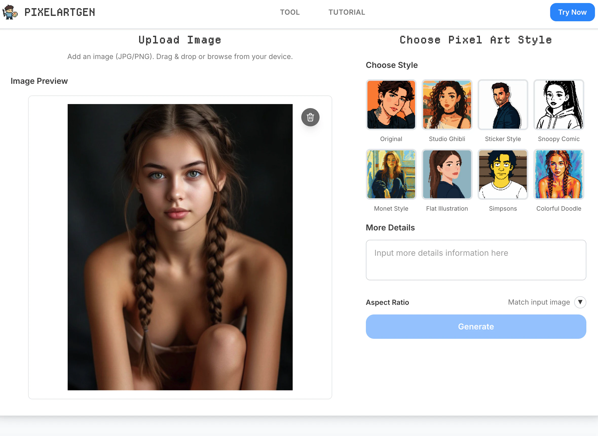Open the TOOL navigation item
The height and width of the screenshot is (436, 598).
click(x=290, y=12)
